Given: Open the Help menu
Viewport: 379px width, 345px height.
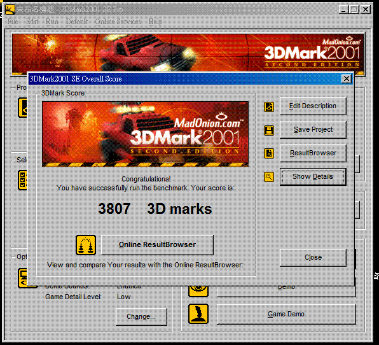Looking at the screenshot, I should 155,22.
